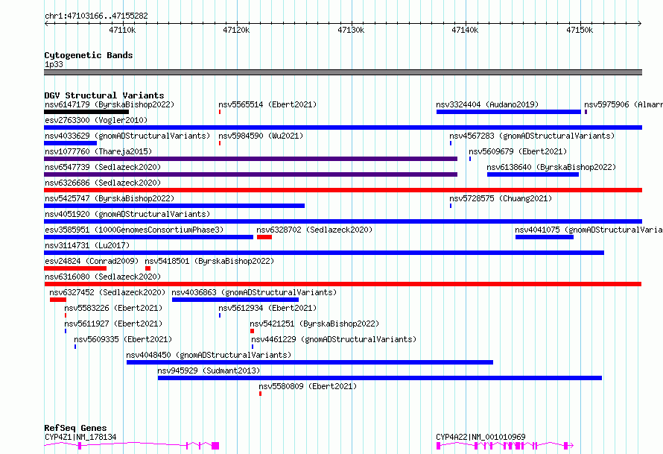Click the 47150k ruler label

580,30
